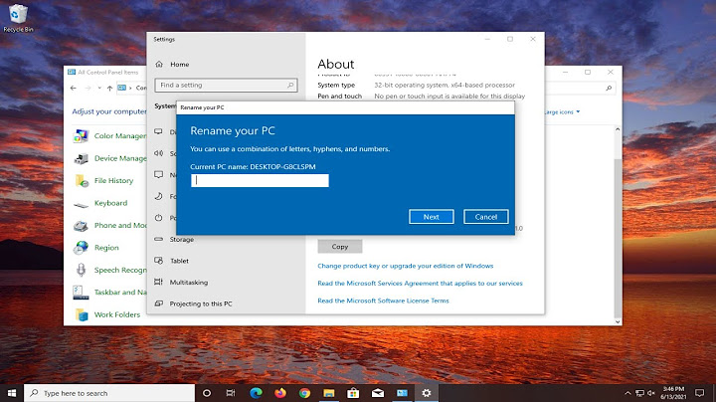Open recent locations dropdown in Control Panel
Image resolution: width=716 pixels, height=402 pixels.
point(99,88)
